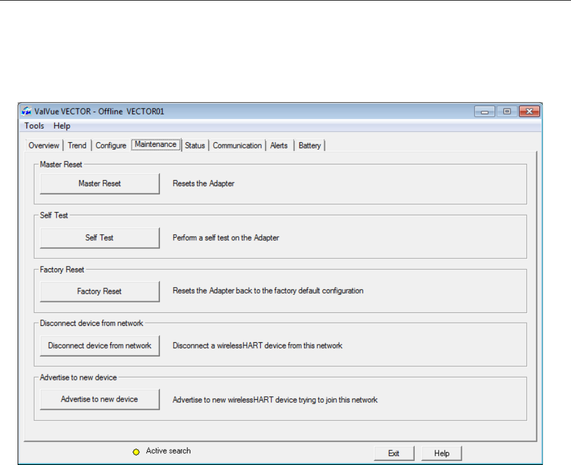Minimize the ValVue VECTOR window
The height and width of the screenshot is (465, 571).
pyautogui.click(x=485, y=112)
